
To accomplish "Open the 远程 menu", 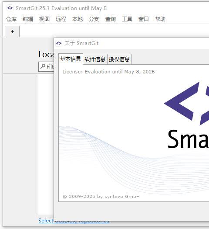I will (61, 19).
